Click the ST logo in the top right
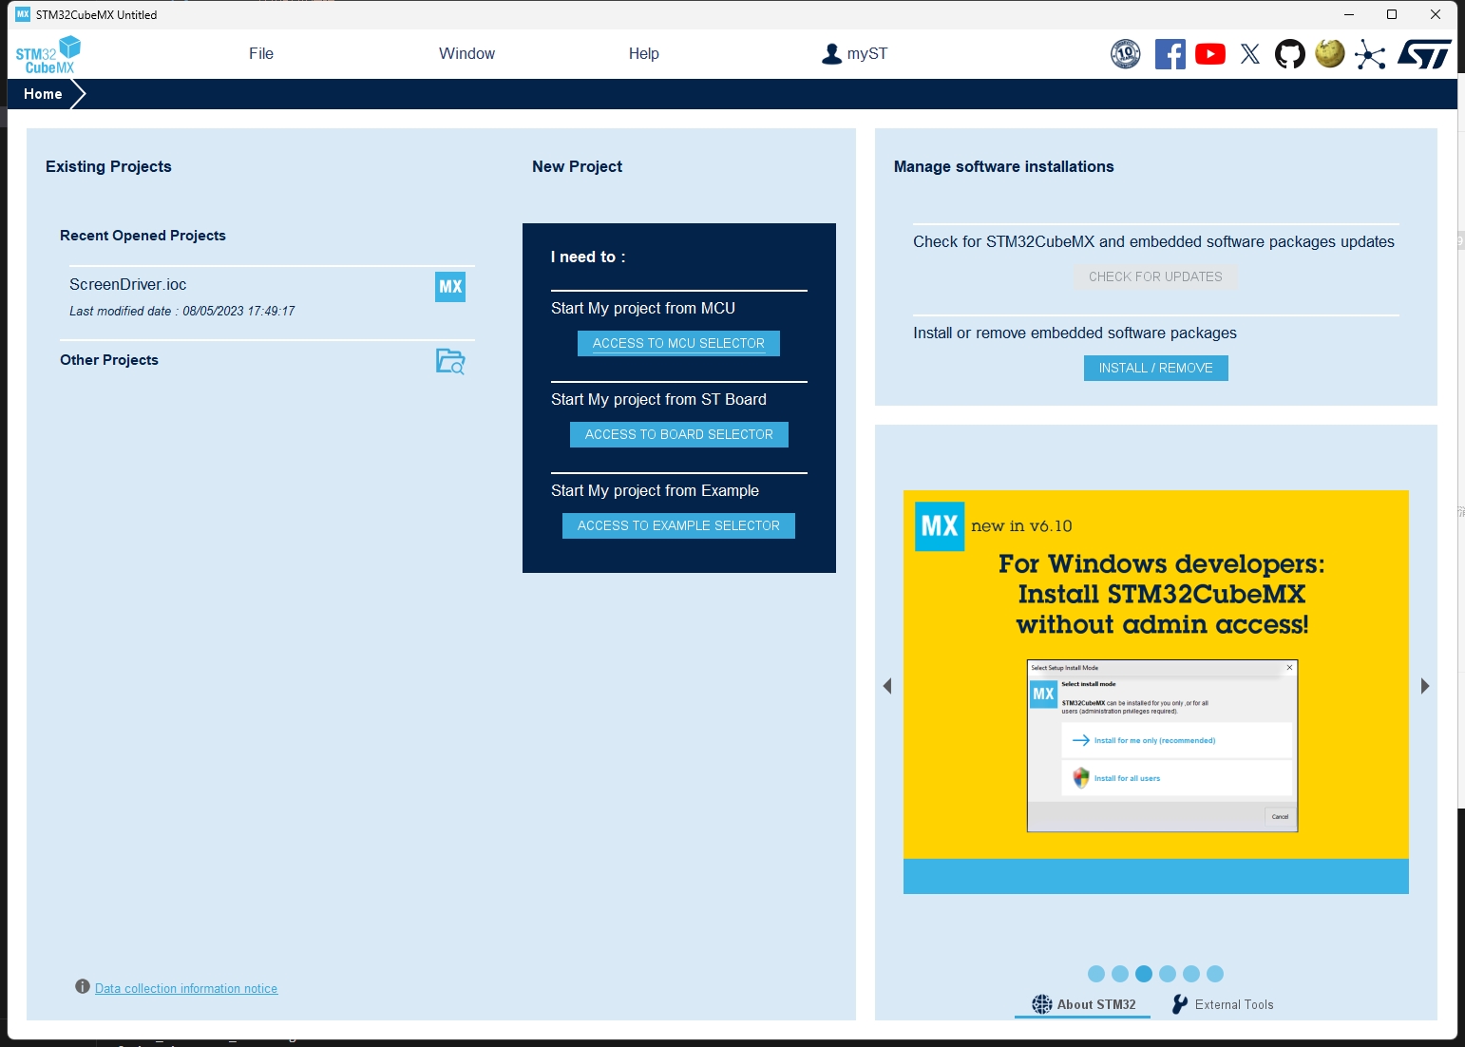This screenshot has height=1047, width=1465. coord(1423,54)
